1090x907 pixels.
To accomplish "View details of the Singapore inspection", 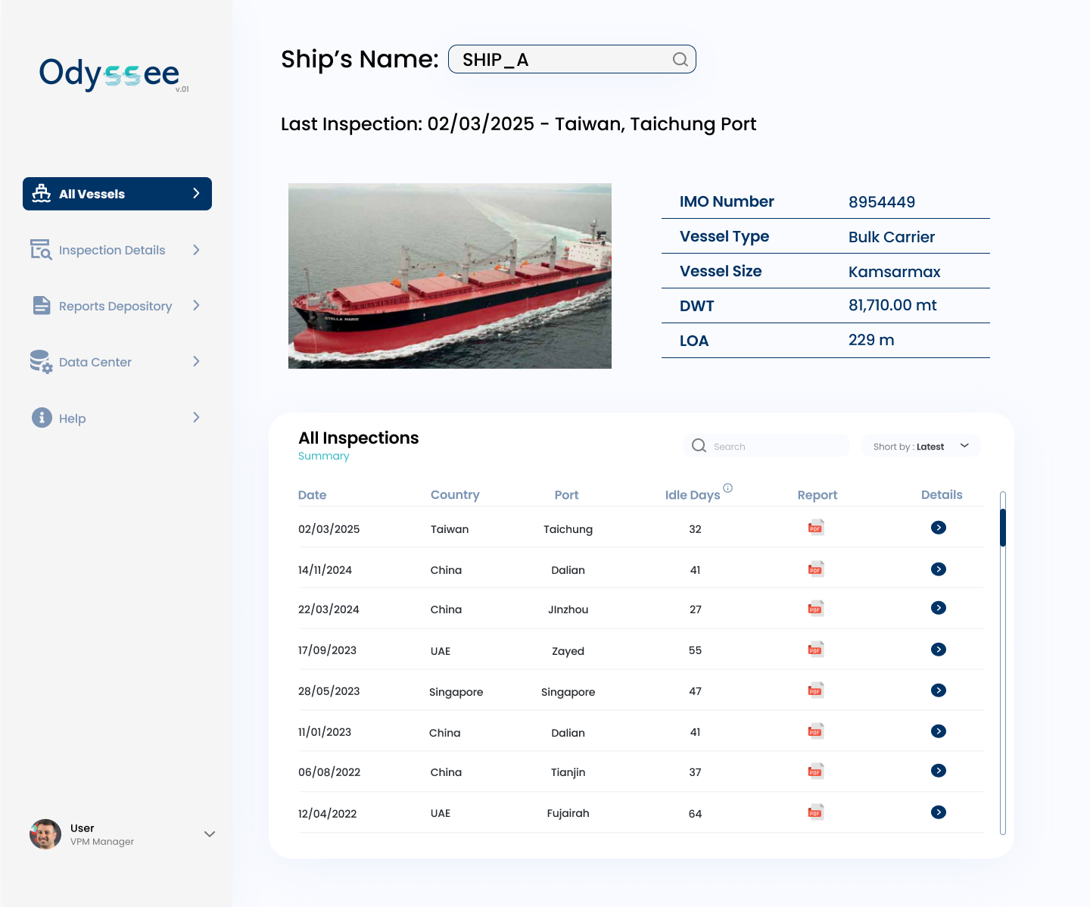I will tap(939, 690).
